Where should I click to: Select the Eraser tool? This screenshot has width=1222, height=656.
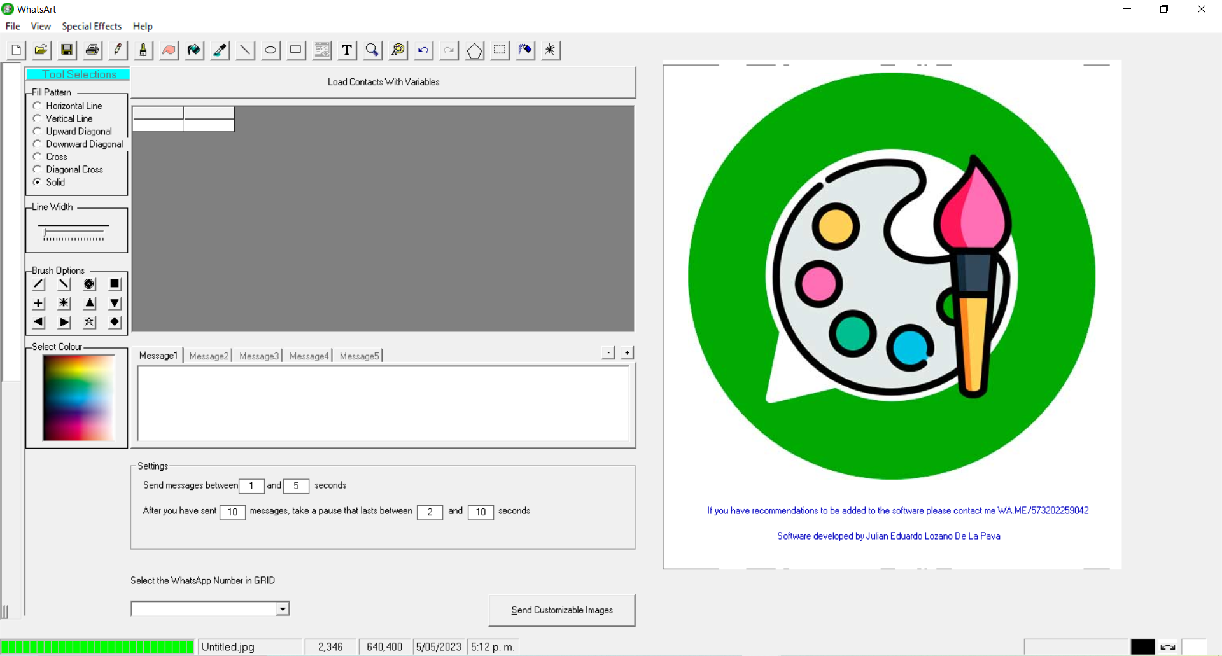tap(169, 50)
